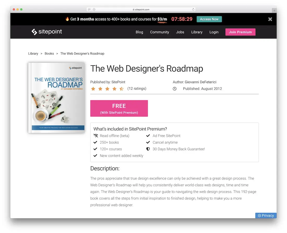Image resolution: width=287 pixels, height=233 pixels.
Task: Click the checkmark beside Ad Free SitePoint
Action: point(148,136)
